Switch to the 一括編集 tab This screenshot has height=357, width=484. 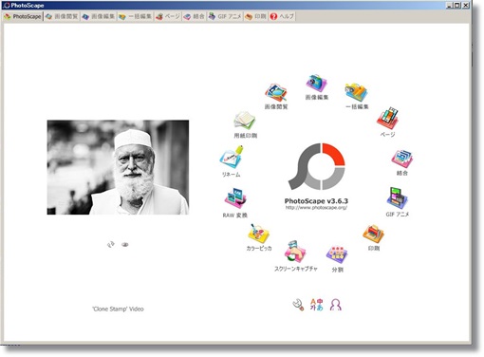[x=135, y=16]
